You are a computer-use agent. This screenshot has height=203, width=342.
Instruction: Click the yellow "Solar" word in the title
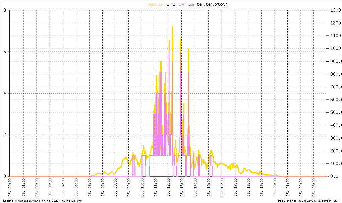156,4
